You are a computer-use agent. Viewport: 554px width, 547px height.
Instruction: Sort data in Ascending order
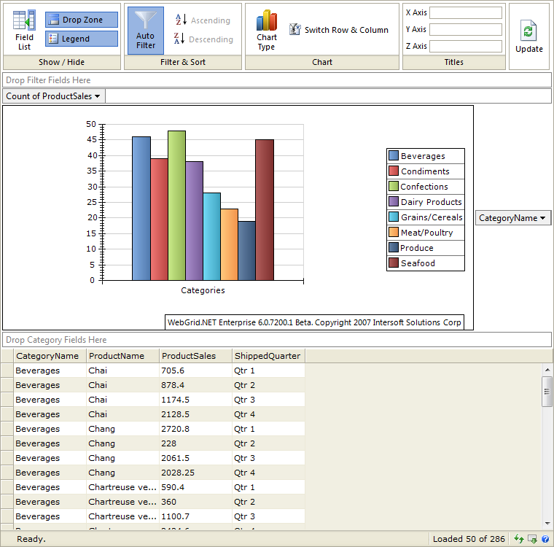pyautogui.click(x=203, y=20)
